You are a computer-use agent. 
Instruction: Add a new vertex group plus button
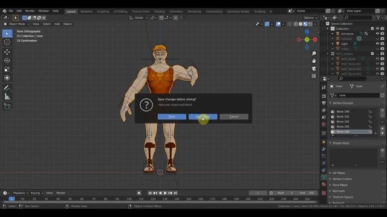382,110
